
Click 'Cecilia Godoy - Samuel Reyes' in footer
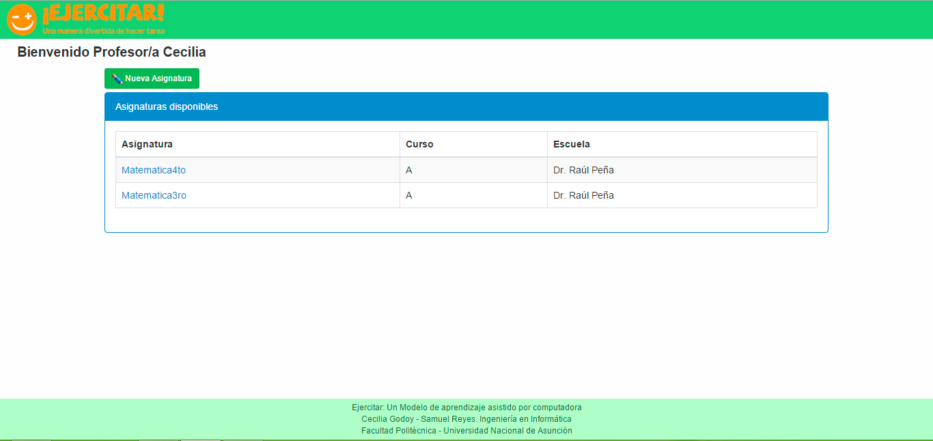click(419, 419)
